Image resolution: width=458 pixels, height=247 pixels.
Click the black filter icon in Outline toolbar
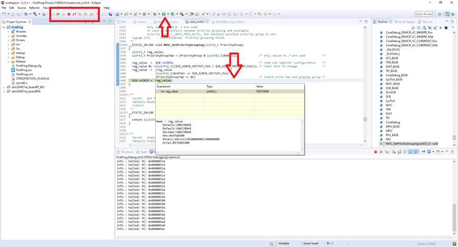(446, 27)
